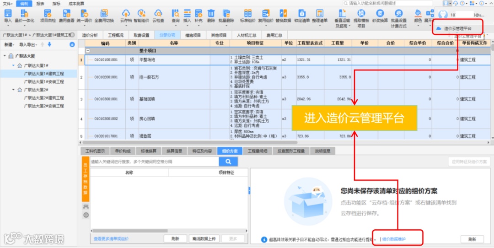Open dropdown arrow under 复用组价

(266, 26)
